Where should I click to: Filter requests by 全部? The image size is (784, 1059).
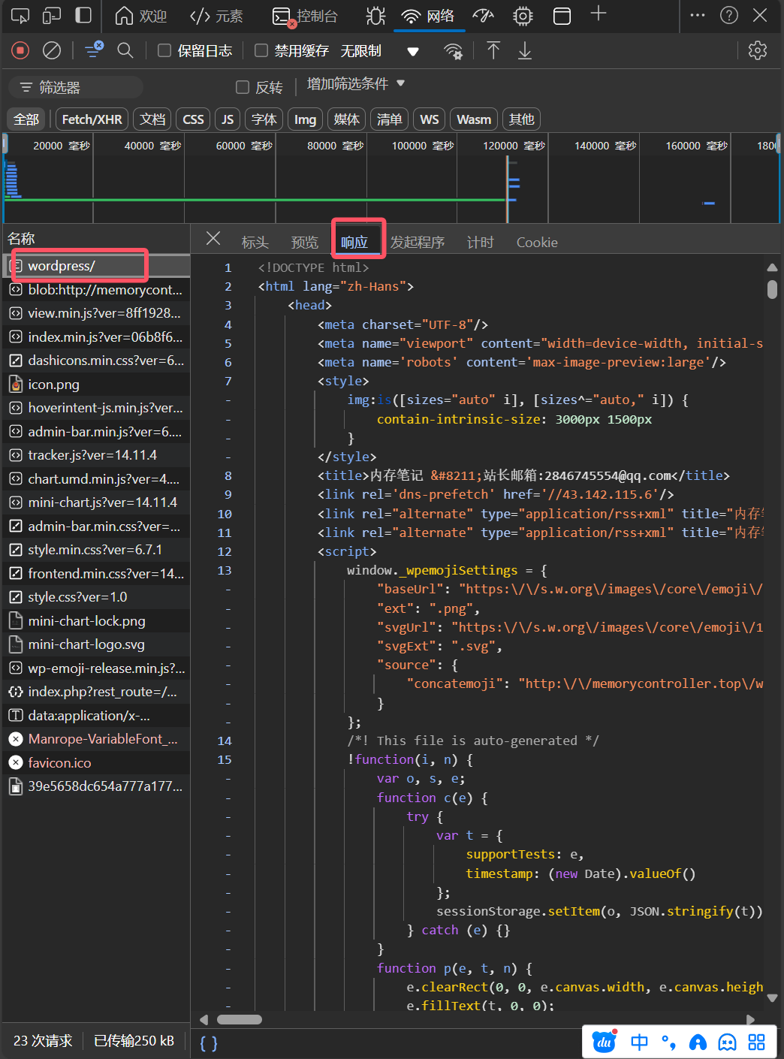(x=26, y=119)
